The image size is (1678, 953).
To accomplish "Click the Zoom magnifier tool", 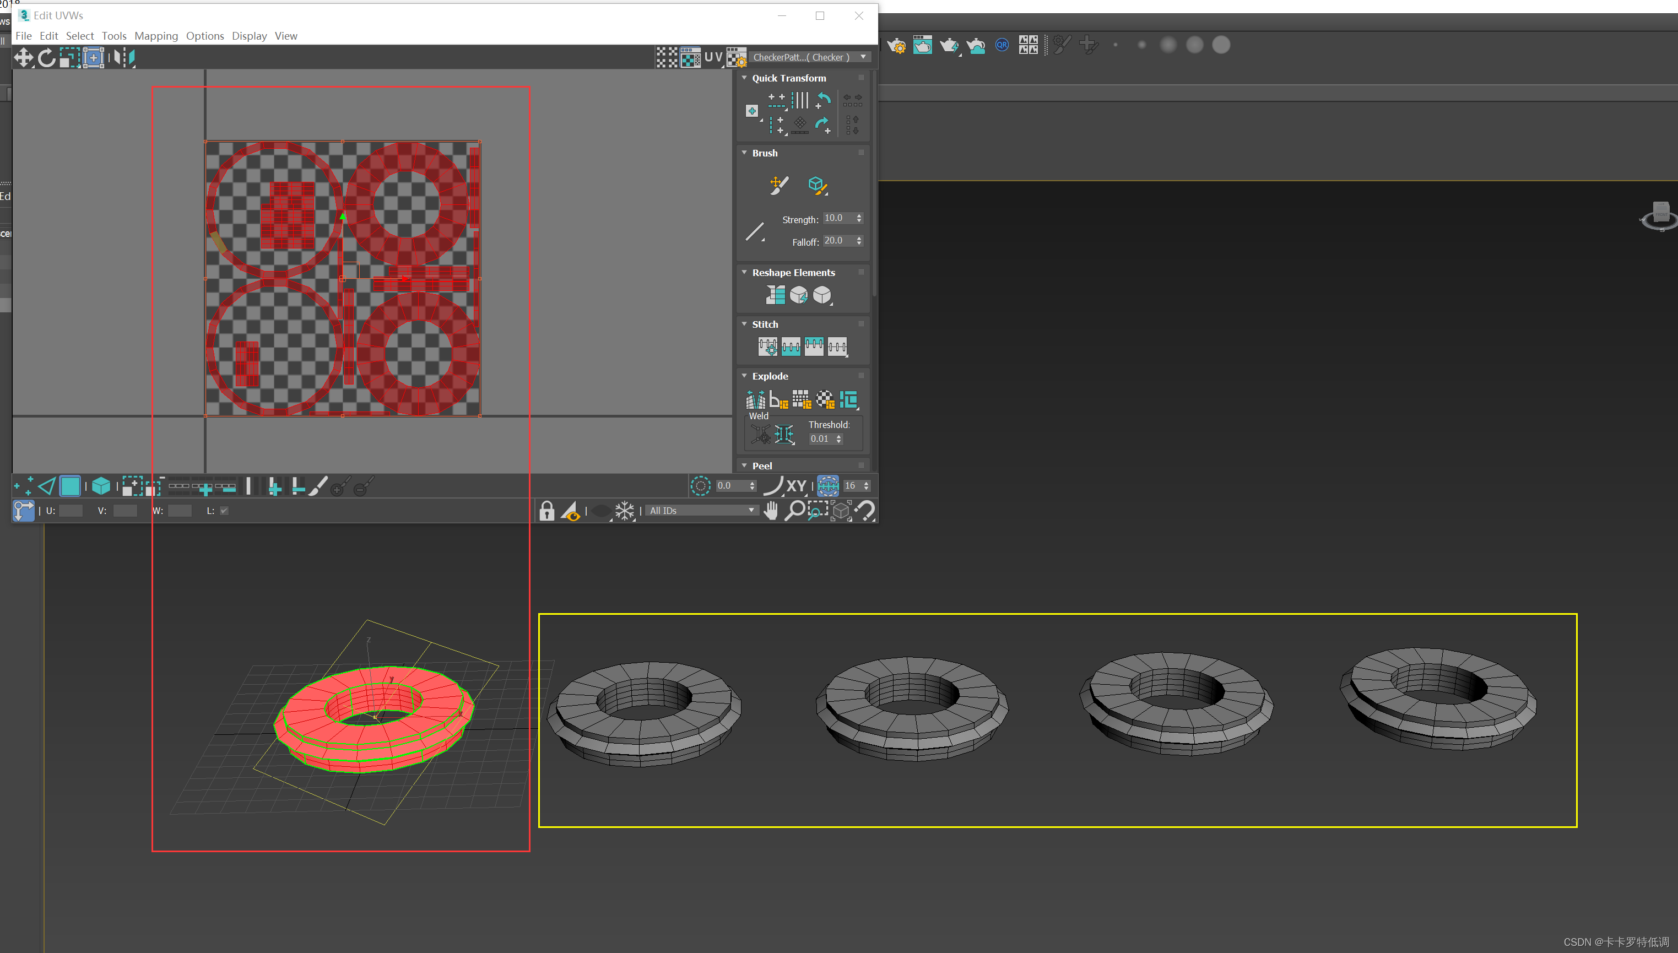I will [x=794, y=511].
